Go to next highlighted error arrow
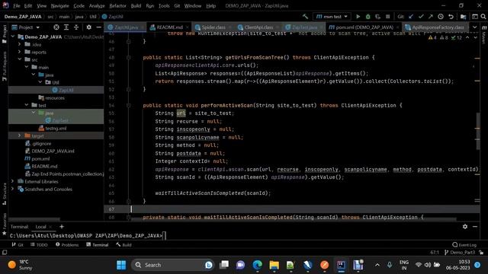The image size is (488, 274). click(x=475, y=37)
